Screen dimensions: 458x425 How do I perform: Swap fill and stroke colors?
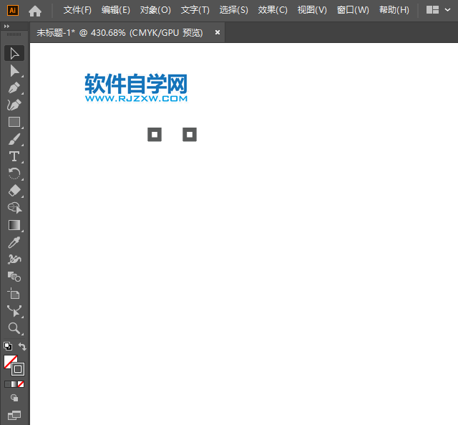pyautogui.click(x=22, y=347)
